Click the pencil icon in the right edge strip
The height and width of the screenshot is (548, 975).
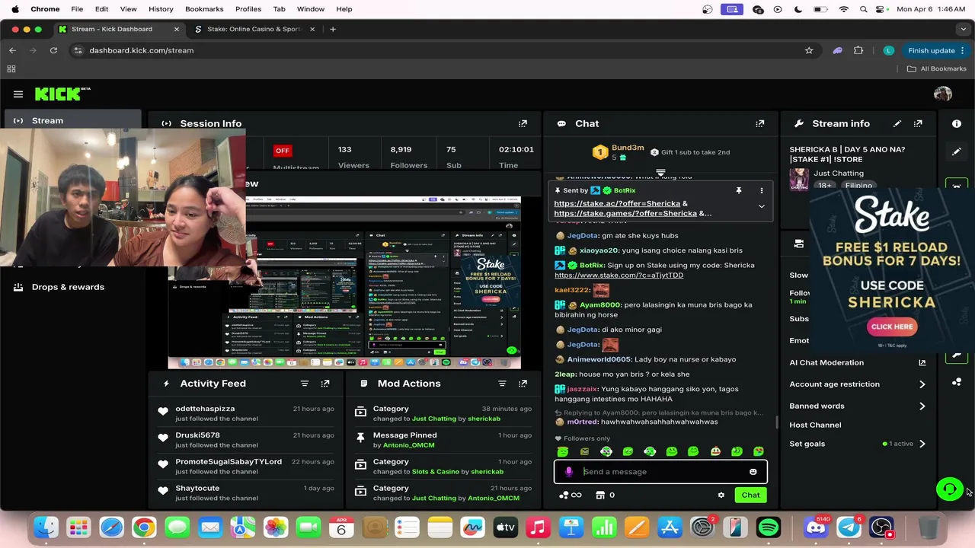(957, 151)
